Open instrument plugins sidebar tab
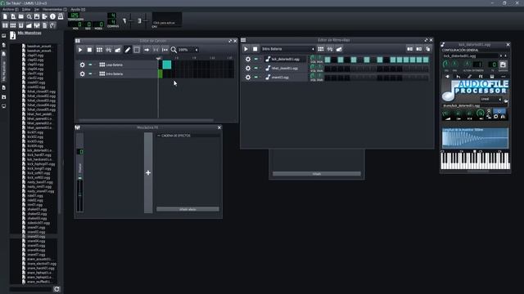 (3, 36)
